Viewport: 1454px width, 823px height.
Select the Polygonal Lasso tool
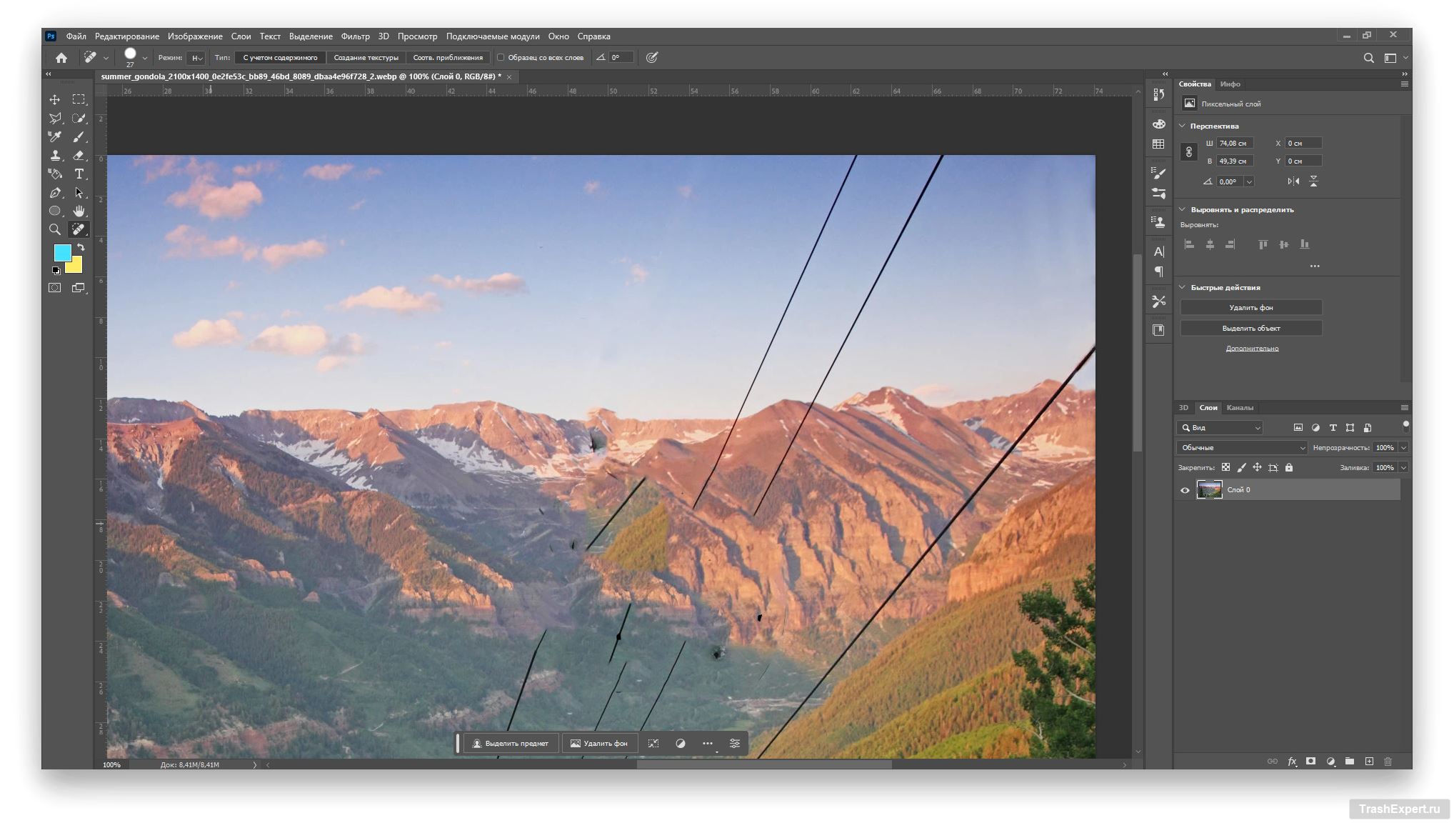pos(55,118)
